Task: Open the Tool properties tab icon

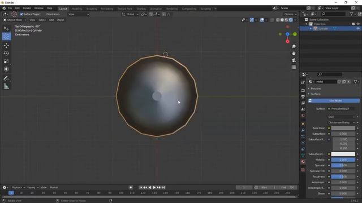Action: [303, 82]
